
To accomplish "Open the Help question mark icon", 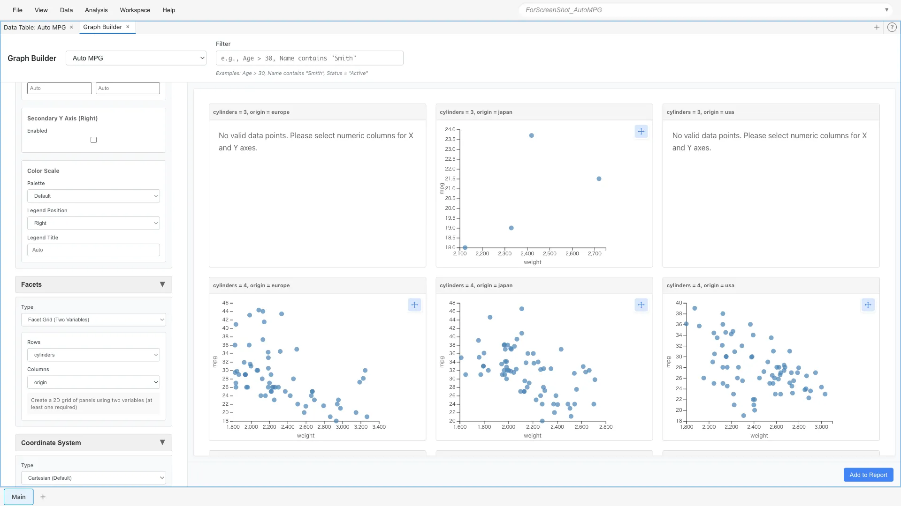I will point(892,27).
